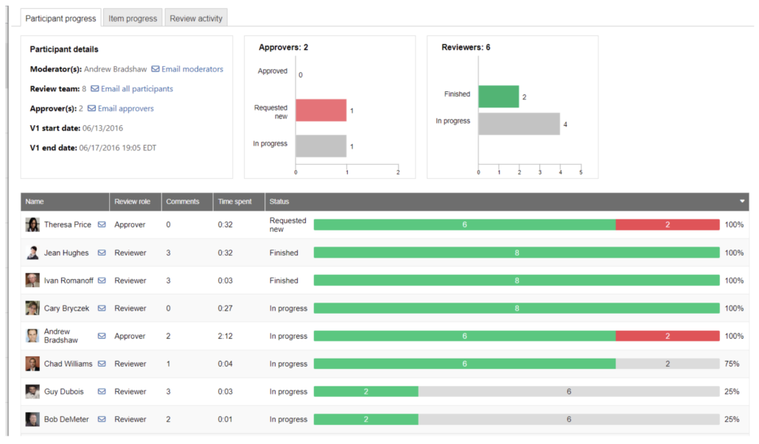Click green Finished bar in Reviewers chart
The image size is (759, 444).
498,96
